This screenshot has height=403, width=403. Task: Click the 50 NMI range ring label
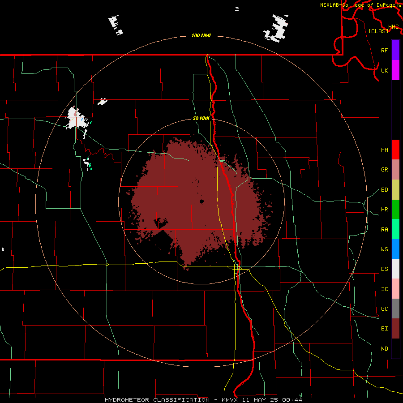coord(201,118)
